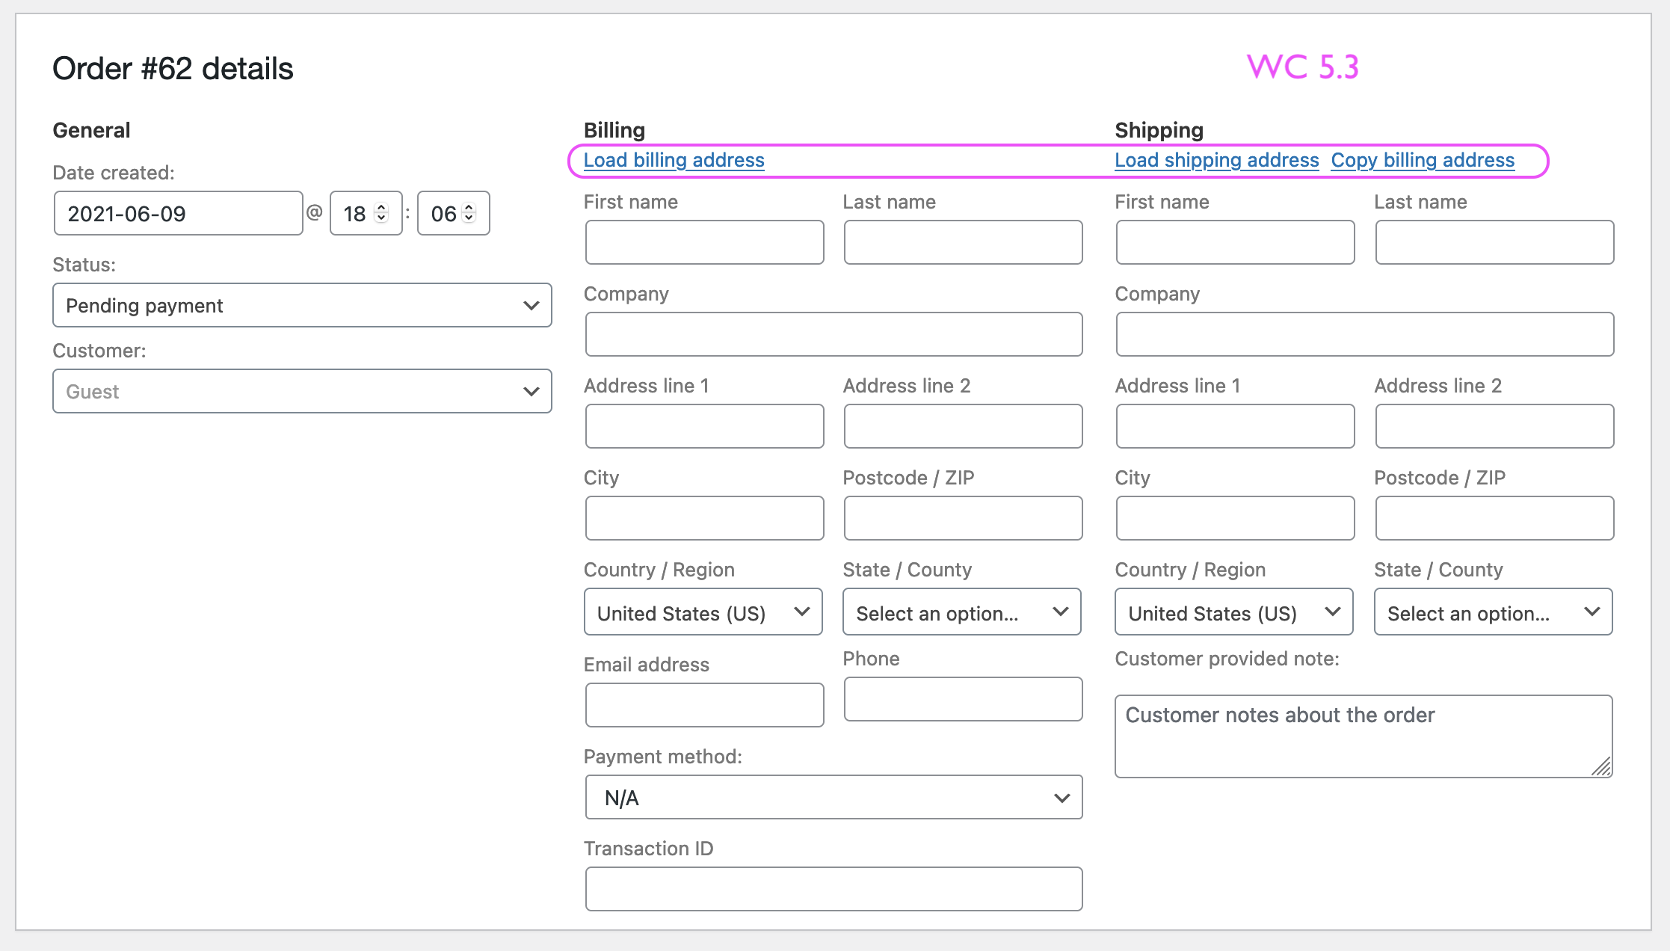Focus the shipping Address line 2 field
1670x951 pixels.
[x=1494, y=426]
